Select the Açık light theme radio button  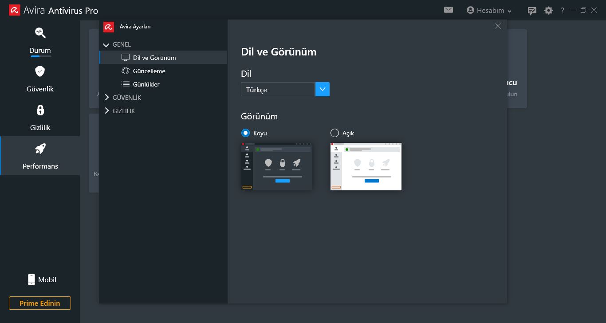click(x=335, y=133)
